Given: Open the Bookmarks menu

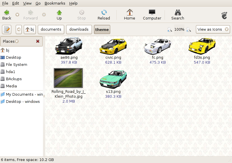Looking at the screenshot, I should coord(55,3).
